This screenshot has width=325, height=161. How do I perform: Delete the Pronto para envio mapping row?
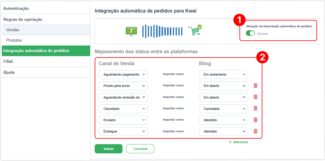pyautogui.click(x=256, y=86)
